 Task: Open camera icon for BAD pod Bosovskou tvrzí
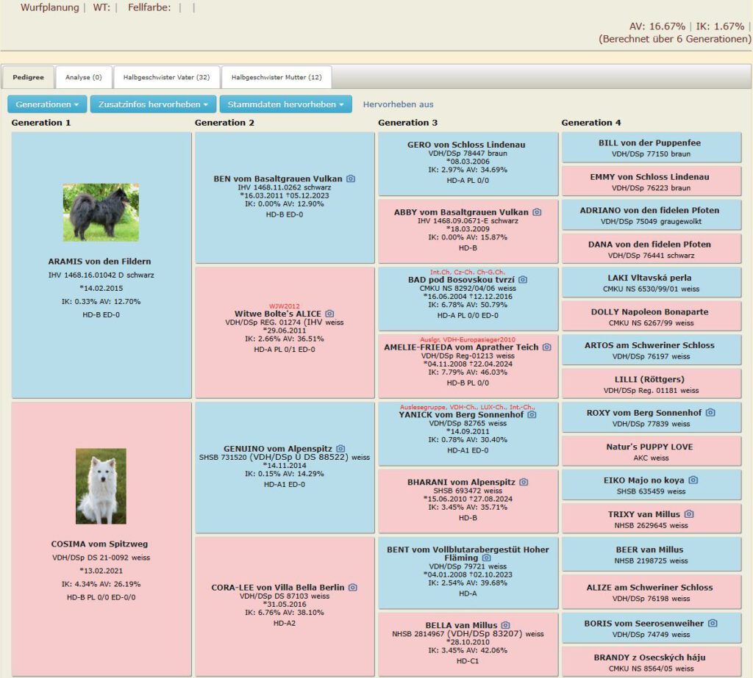point(523,280)
